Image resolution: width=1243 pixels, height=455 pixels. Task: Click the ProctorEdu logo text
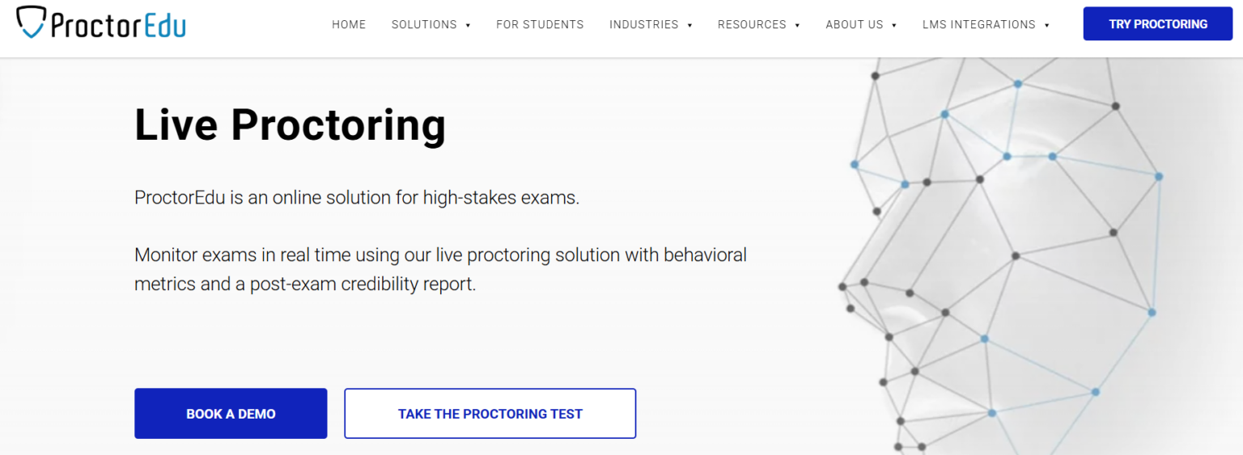(118, 25)
